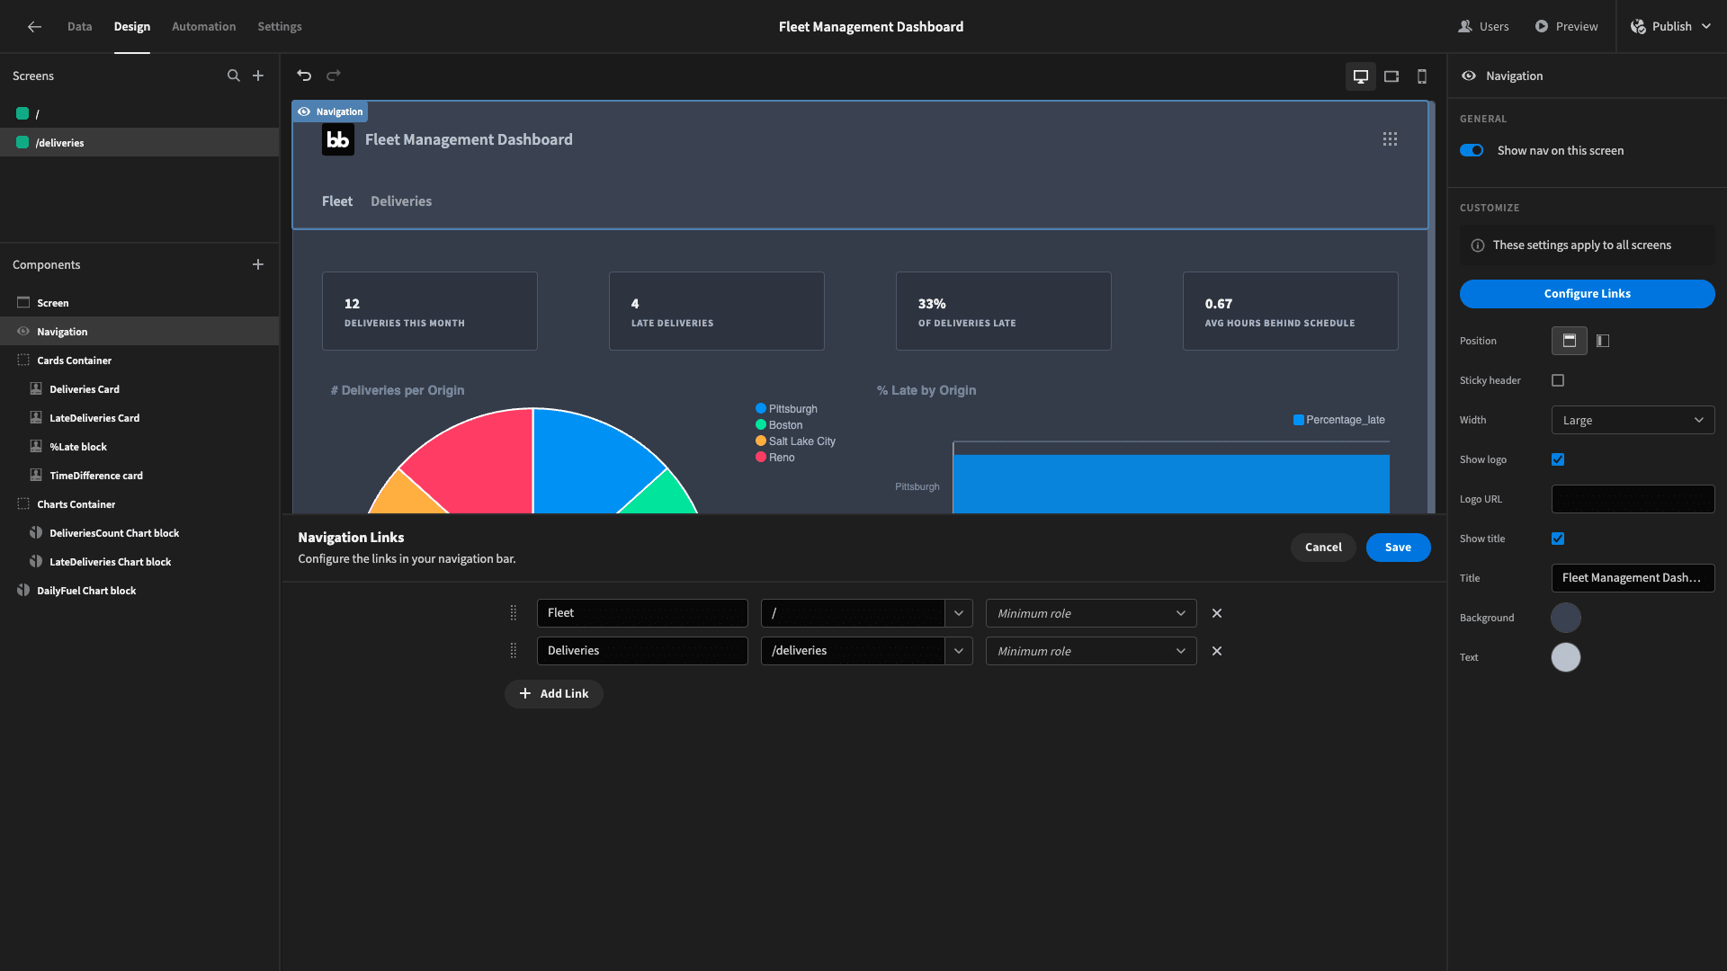Switch to the Automation tab

204,27
